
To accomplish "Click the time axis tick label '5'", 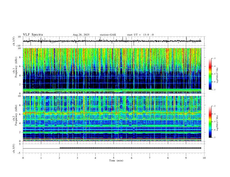I will (114, 158).
